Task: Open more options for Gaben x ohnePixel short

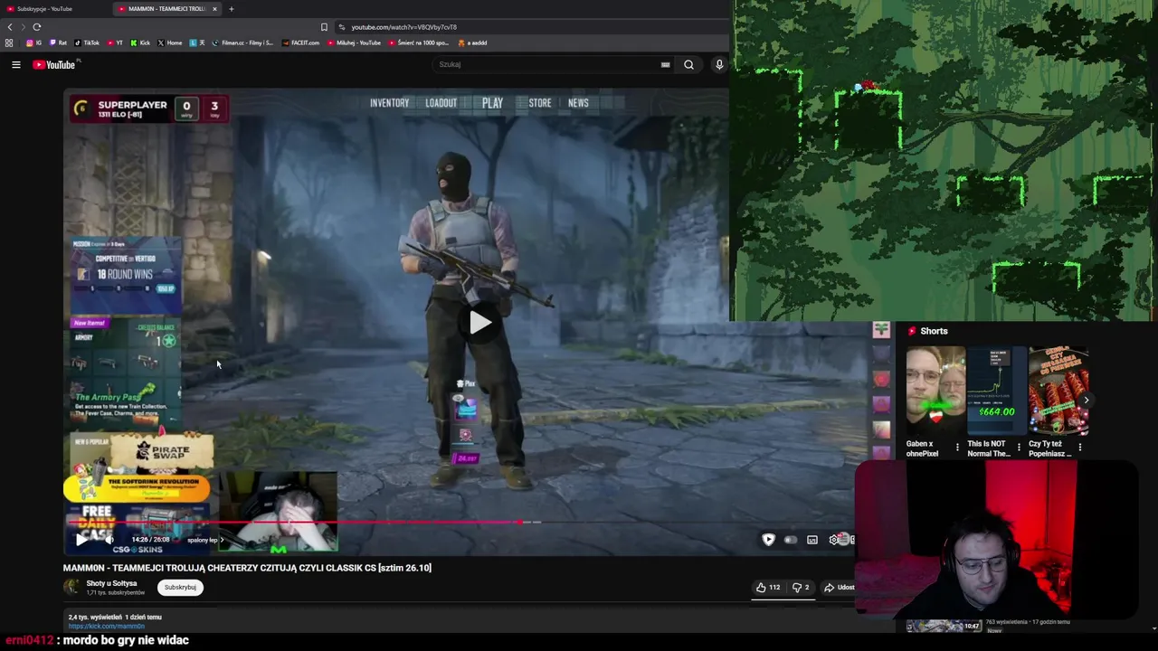Action: (x=957, y=448)
